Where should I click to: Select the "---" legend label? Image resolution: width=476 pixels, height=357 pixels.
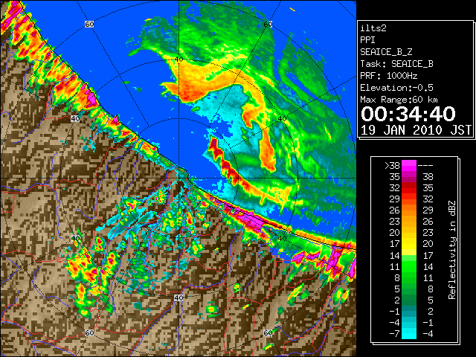coord(425,166)
